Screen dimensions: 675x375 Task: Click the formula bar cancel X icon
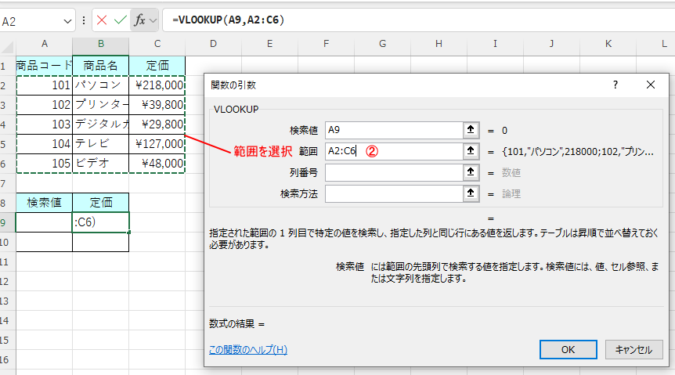coord(102,20)
